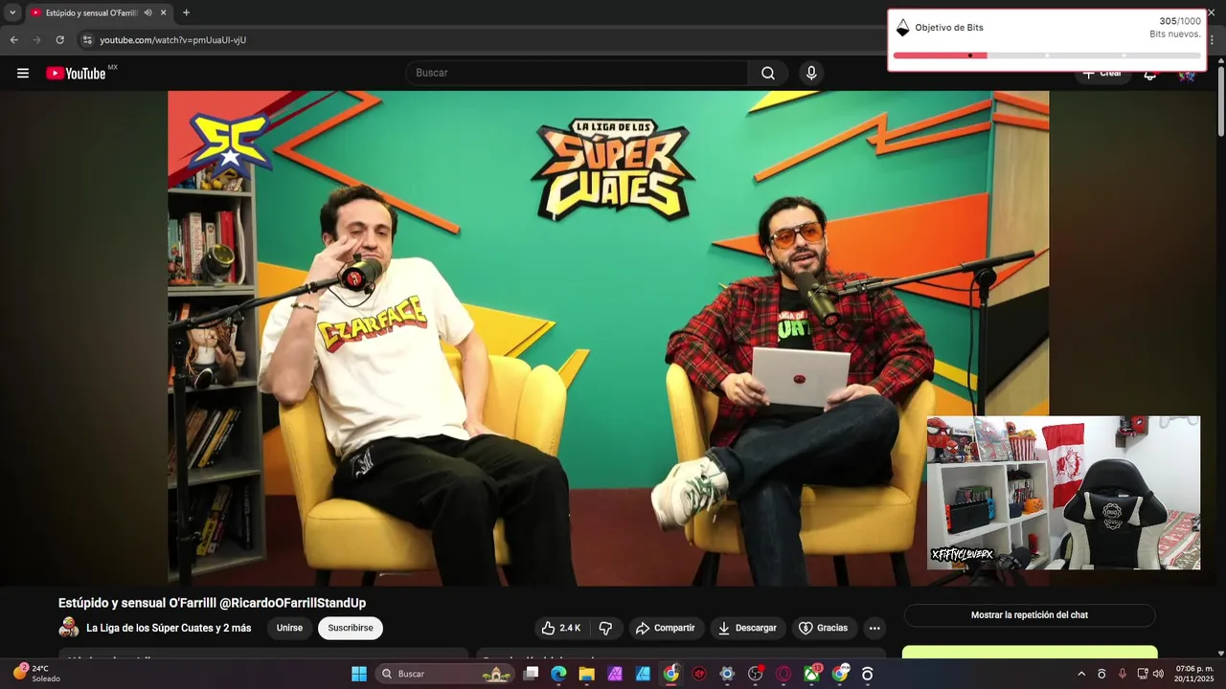1226x689 pixels.
Task: Open the YouTube hamburger guide menu
Action: pos(23,73)
